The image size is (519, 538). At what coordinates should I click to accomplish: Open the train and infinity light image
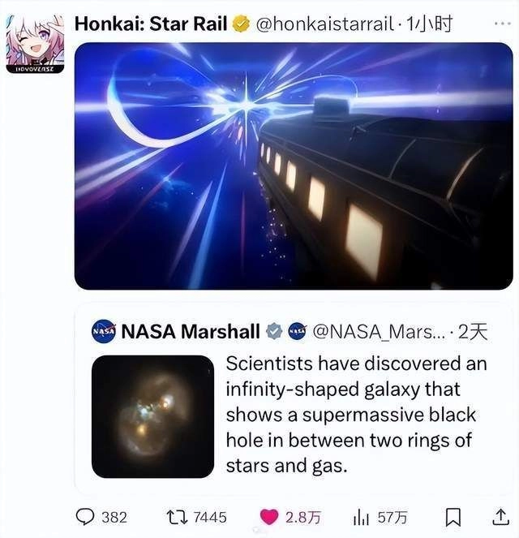click(293, 166)
